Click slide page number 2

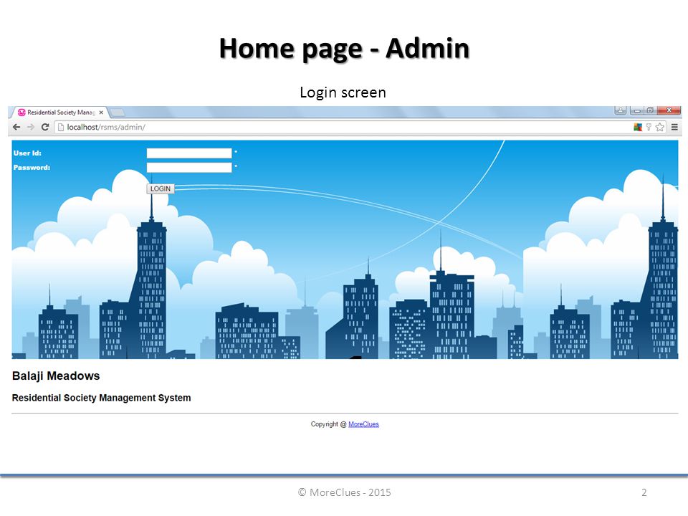[x=644, y=492]
